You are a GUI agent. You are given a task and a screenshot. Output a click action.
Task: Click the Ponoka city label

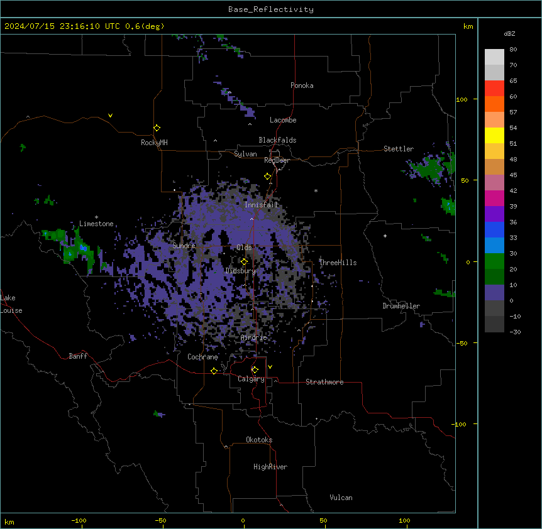[x=302, y=85]
